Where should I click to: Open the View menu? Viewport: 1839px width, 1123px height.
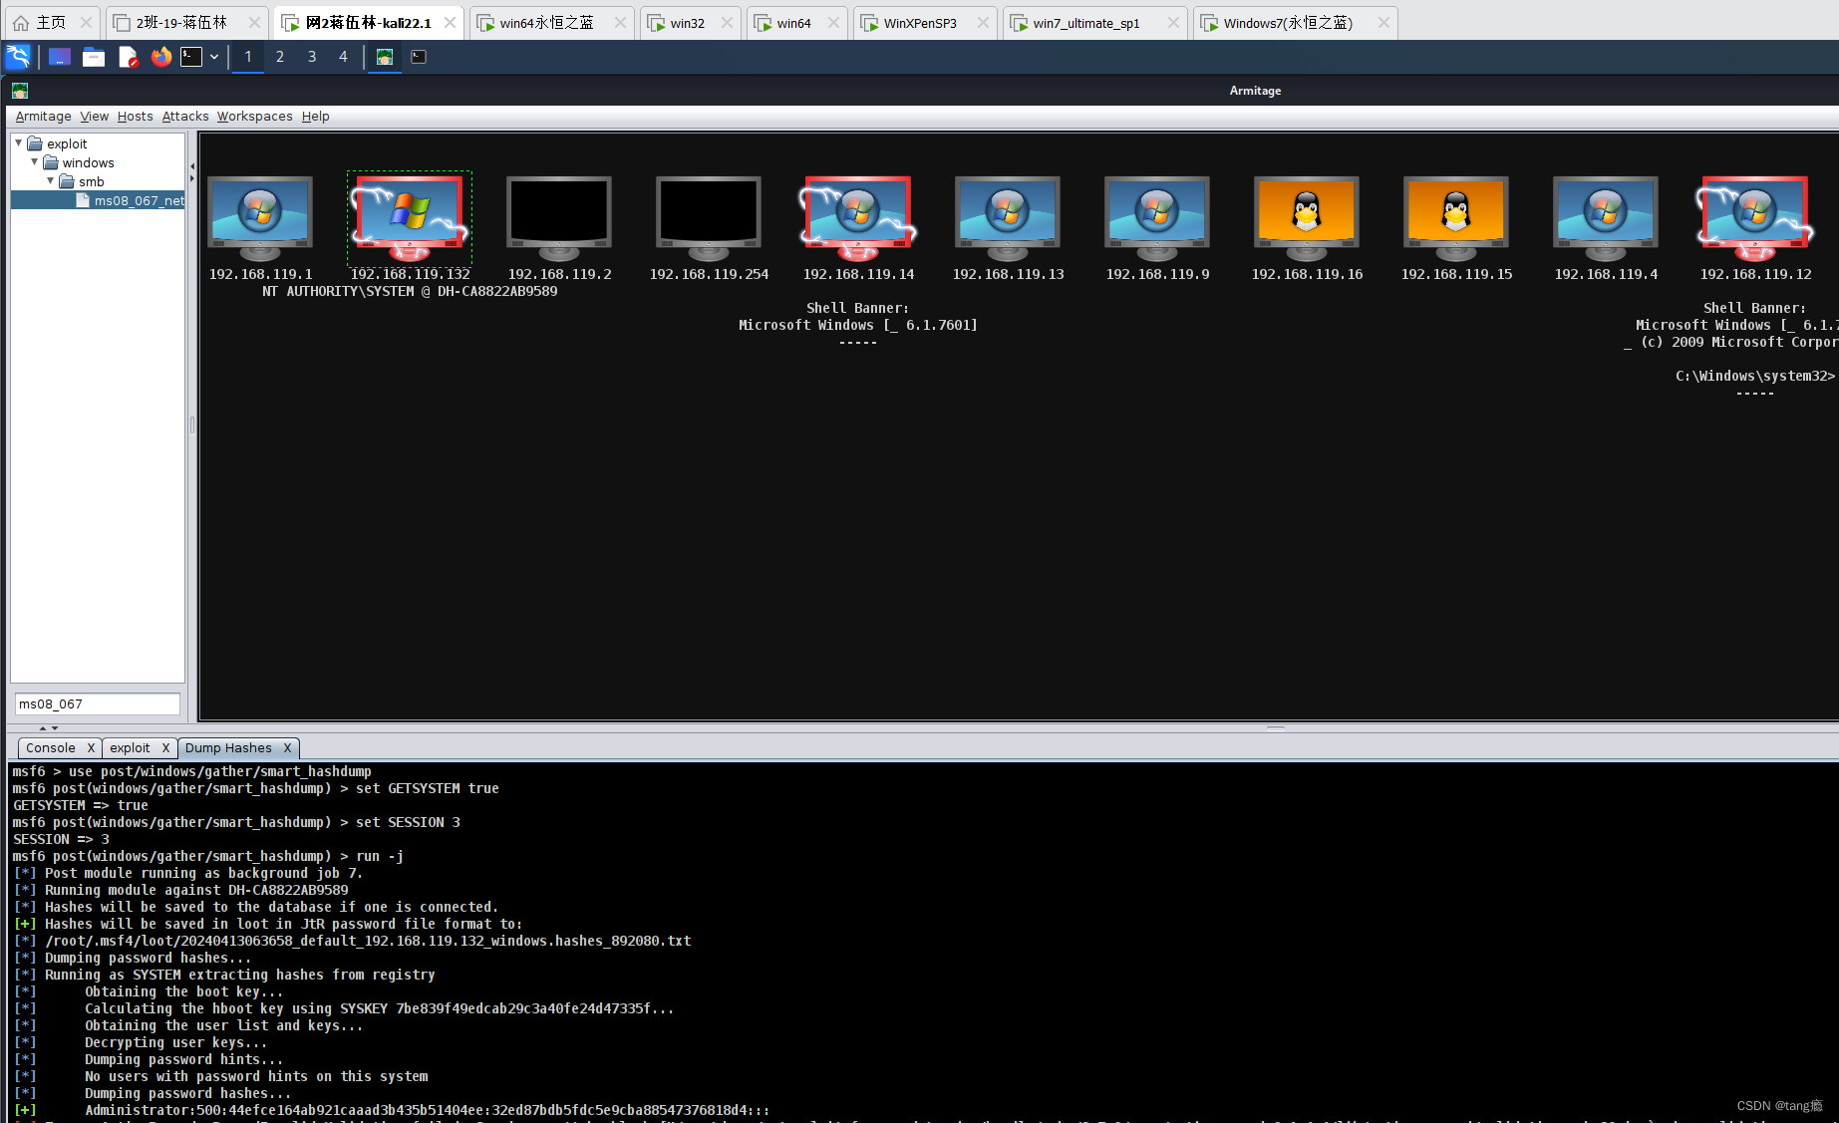pos(95,117)
